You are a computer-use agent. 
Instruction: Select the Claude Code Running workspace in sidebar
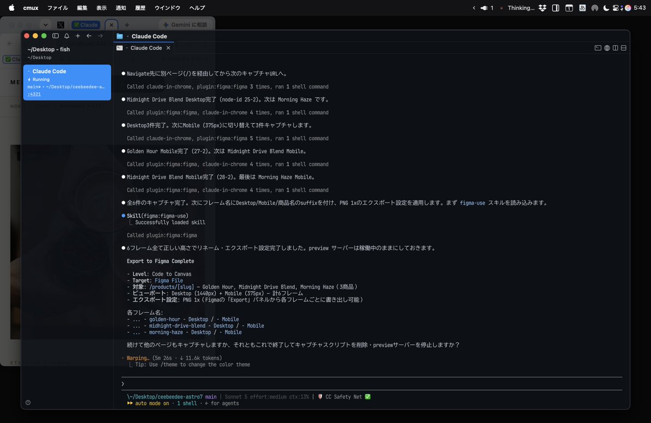(x=67, y=82)
